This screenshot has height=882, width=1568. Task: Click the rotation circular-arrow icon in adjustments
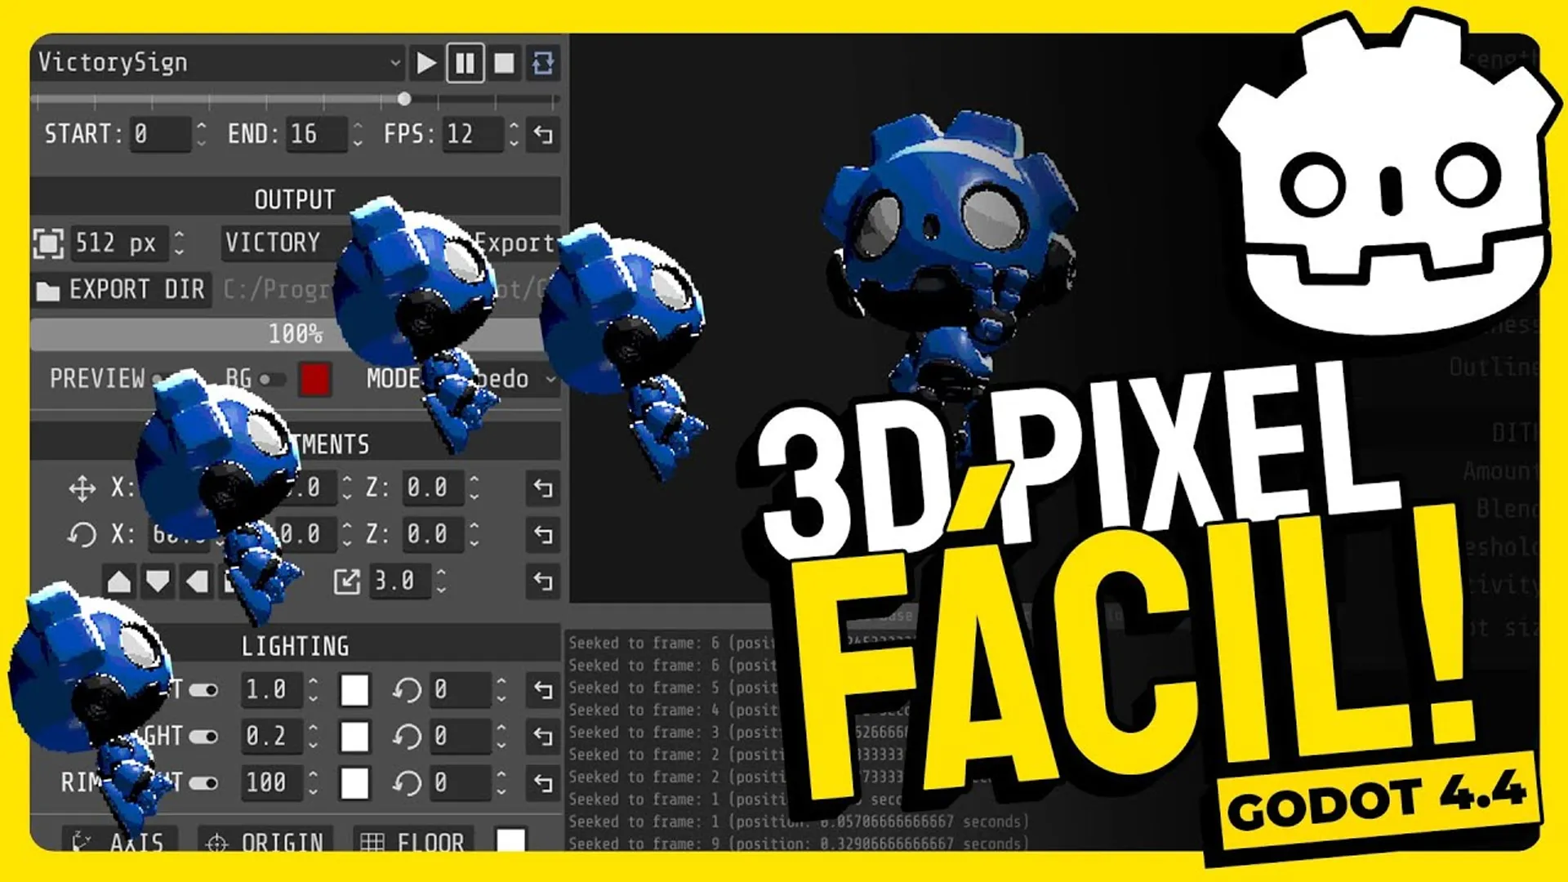(82, 535)
